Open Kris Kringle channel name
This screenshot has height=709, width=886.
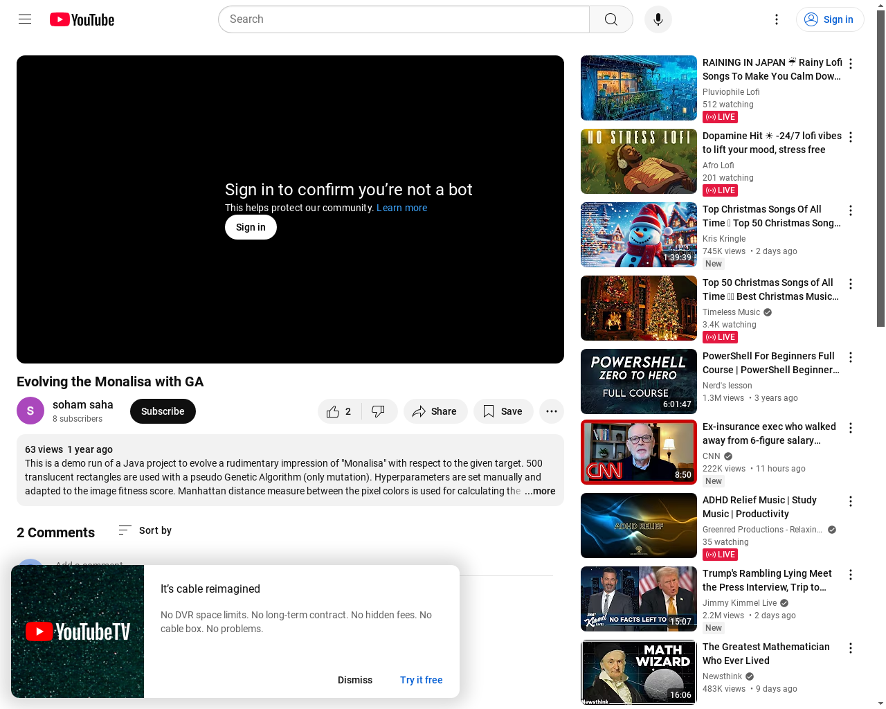click(724, 239)
